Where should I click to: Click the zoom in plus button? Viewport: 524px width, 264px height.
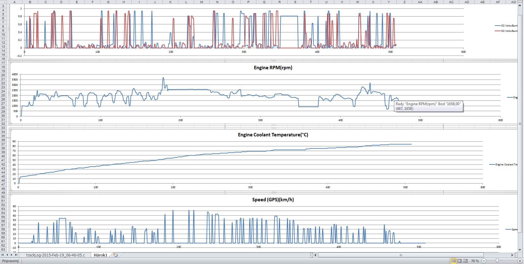tap(520, 261)
